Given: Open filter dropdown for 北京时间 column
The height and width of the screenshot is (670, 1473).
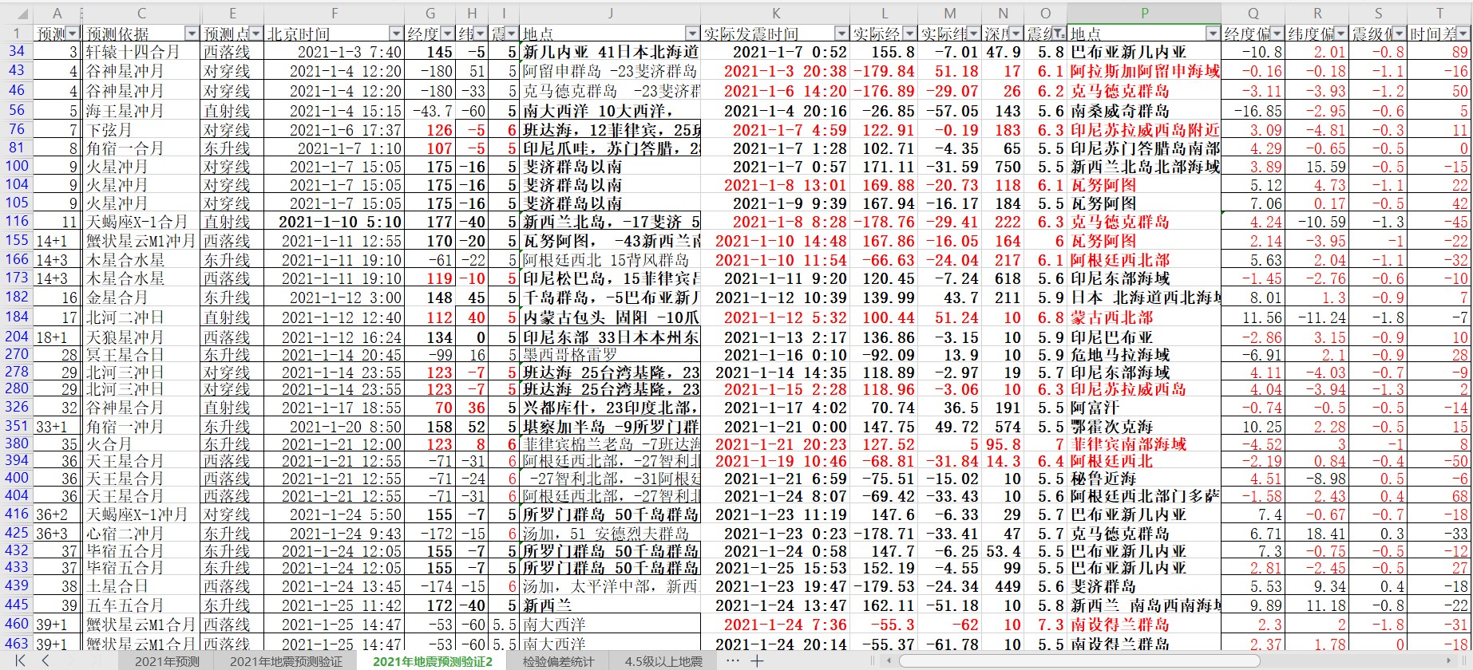Looking at the screenshot, I should click(396, 33).
